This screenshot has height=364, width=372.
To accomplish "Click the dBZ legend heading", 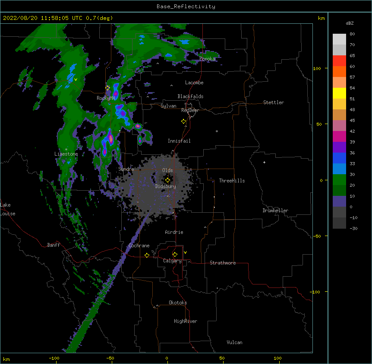I will (x=350, y=23).
